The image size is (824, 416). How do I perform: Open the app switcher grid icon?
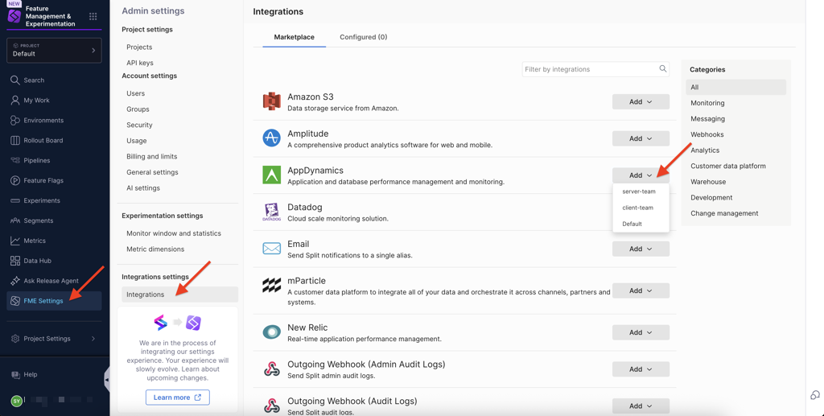93,16
